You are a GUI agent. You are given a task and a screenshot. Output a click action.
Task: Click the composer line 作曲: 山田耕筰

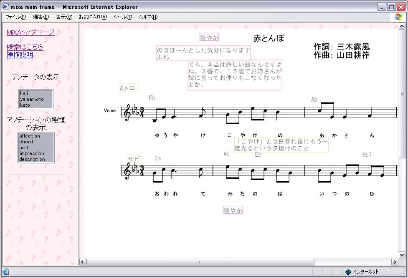(341, 55)
